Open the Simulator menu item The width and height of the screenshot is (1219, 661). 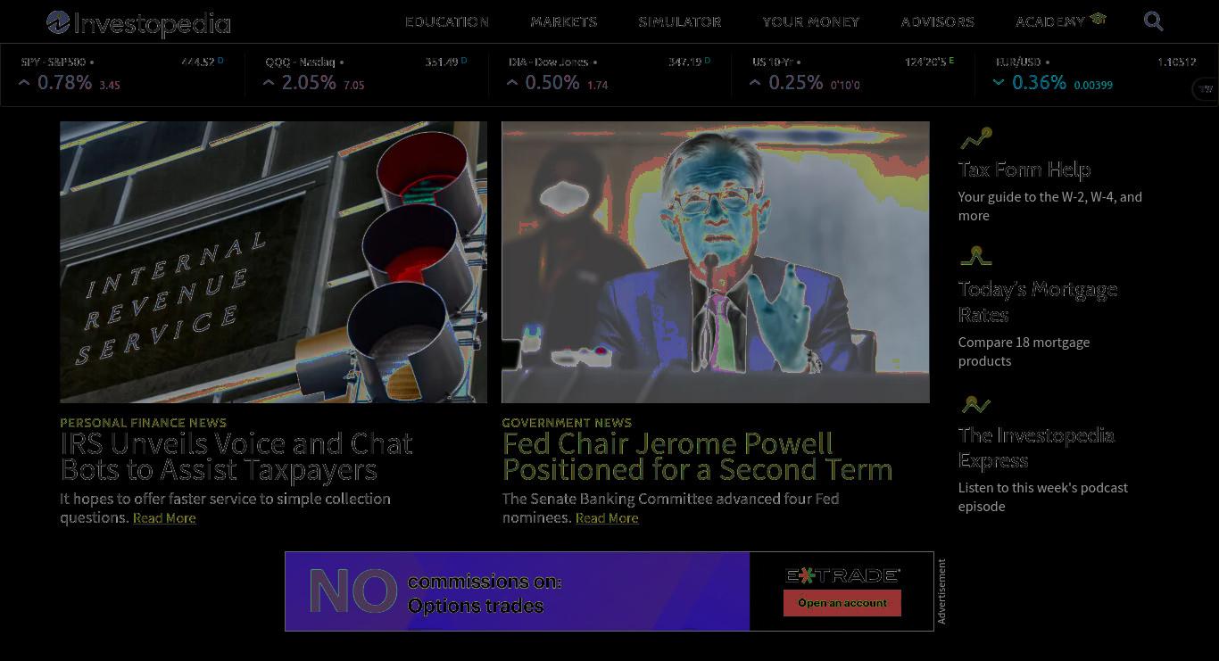pos(679,21)
